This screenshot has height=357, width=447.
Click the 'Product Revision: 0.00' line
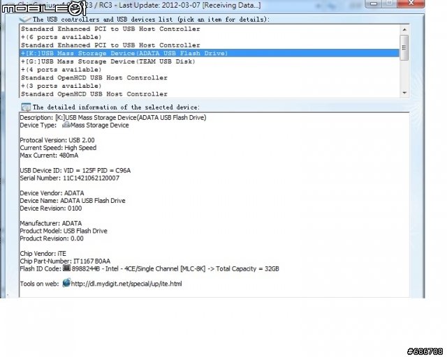pyautogui.click(x=52, y=238)
